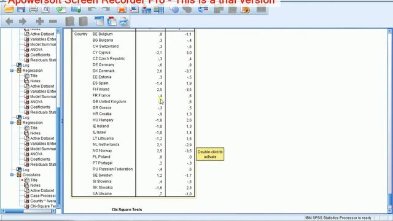Click down arrow of the output pane scrollbar
This screenshot has height=221, width=393.
point(390,211)
